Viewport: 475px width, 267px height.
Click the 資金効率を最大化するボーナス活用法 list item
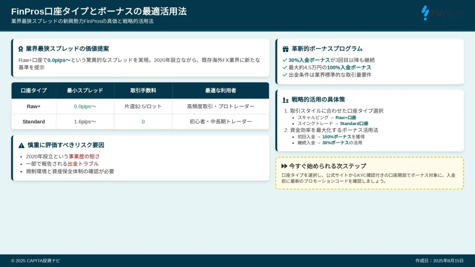334,130
